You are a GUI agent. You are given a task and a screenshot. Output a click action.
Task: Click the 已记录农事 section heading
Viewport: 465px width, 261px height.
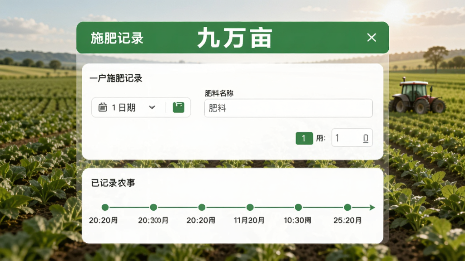click(x=113, y=183)
